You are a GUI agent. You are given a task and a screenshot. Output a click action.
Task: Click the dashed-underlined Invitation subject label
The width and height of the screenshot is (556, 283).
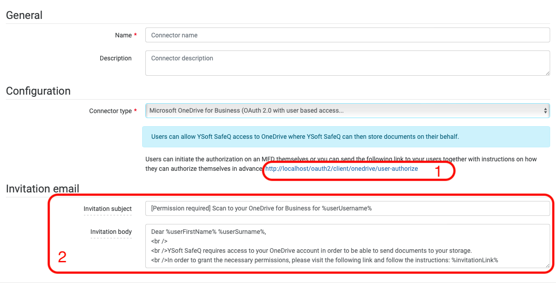107,209
